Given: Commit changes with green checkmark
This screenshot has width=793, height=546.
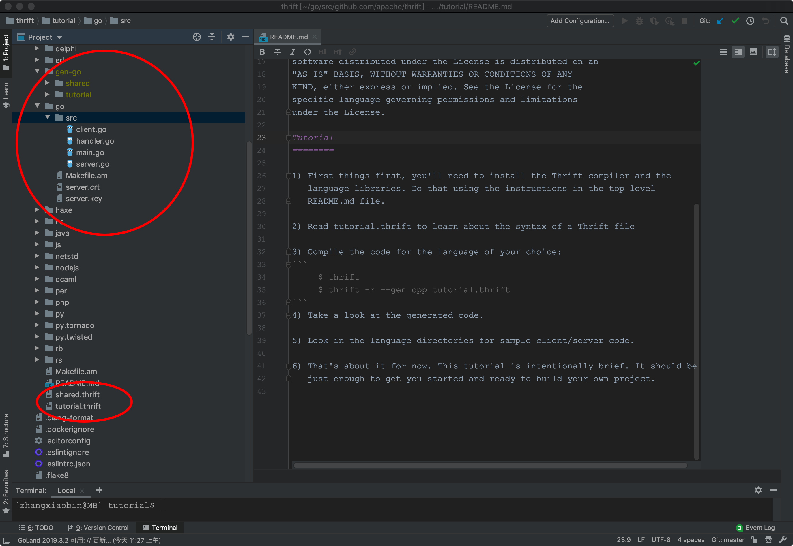Looking at the screenshot, I should pos(735,21).
